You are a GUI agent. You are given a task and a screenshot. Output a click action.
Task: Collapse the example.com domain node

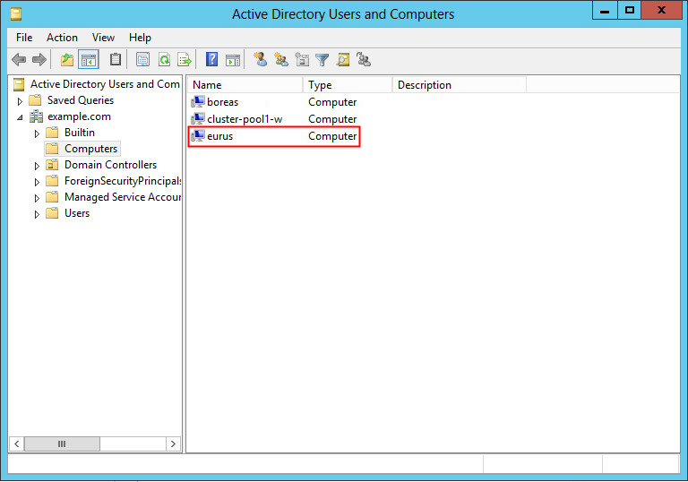tap(20, 117)
